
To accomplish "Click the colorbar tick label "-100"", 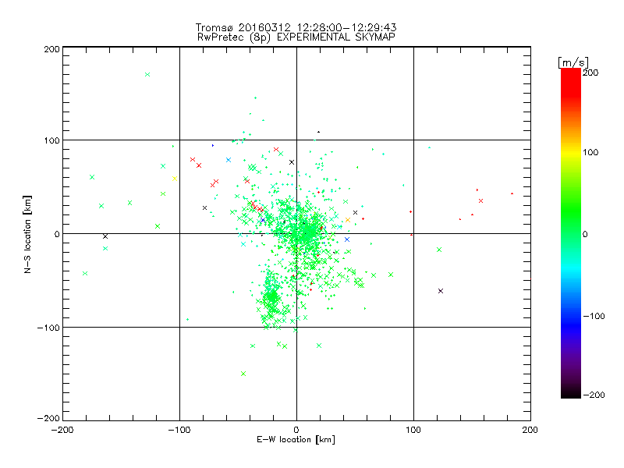I will [x=594, y=316].
